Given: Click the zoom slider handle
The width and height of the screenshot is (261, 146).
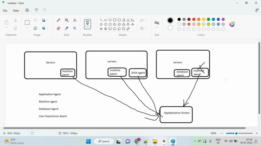Looking at the screenshot, I should pyautogui.click(x=236, y=133).
